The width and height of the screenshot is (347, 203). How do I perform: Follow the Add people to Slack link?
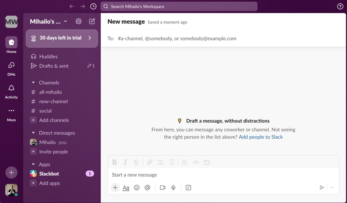(x=261, y=137)
